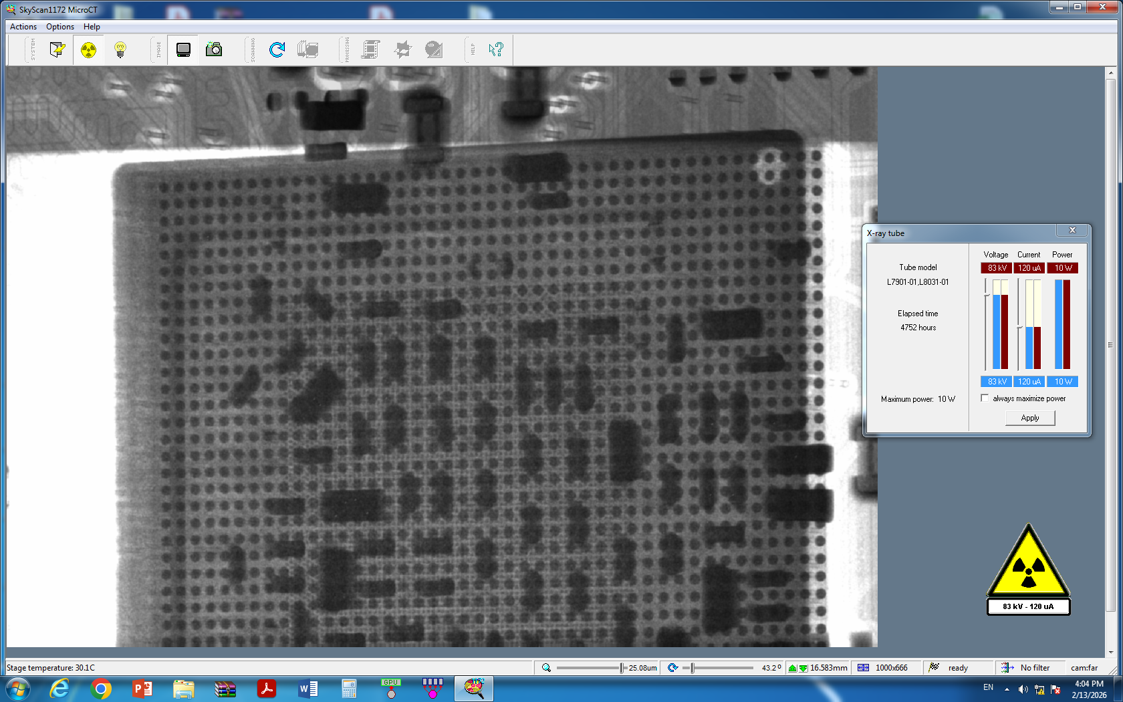The width and height of the screenshot is (1123, 702).
Task: Click the magnification slider in the status bar
Action: tap(622, 668)
